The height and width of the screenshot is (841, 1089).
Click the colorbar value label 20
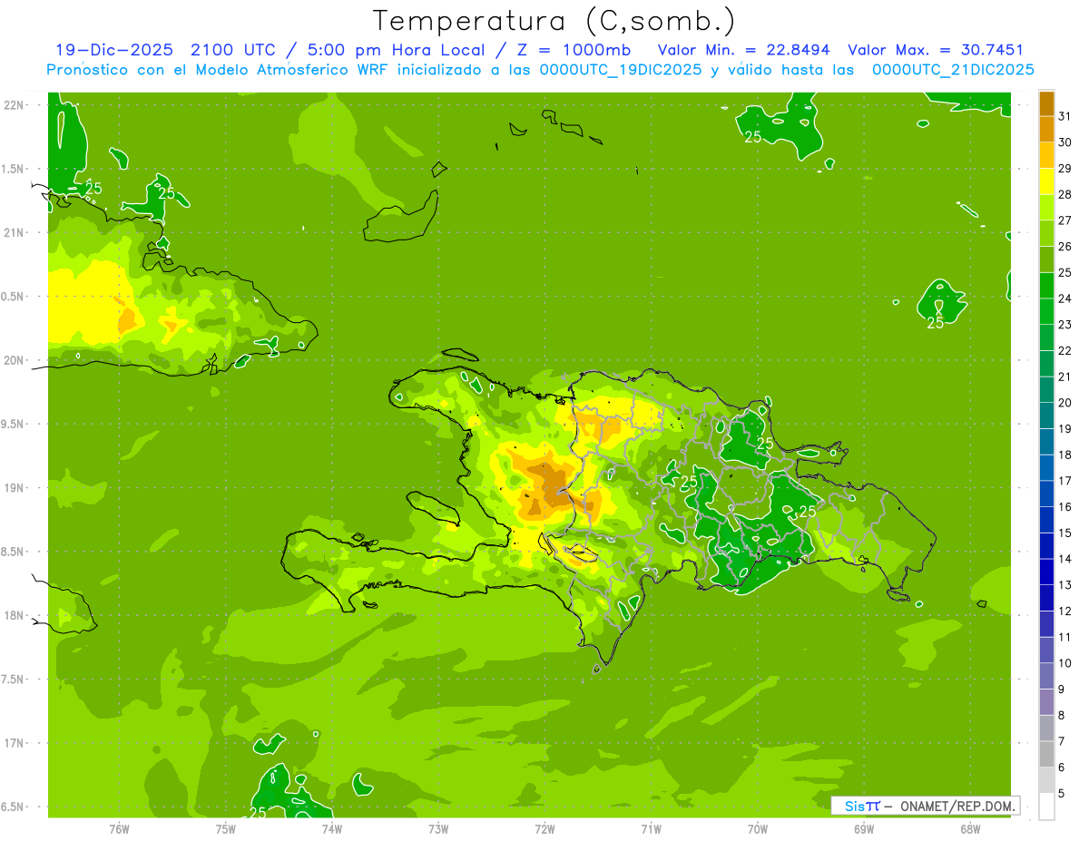(1064, 403)
